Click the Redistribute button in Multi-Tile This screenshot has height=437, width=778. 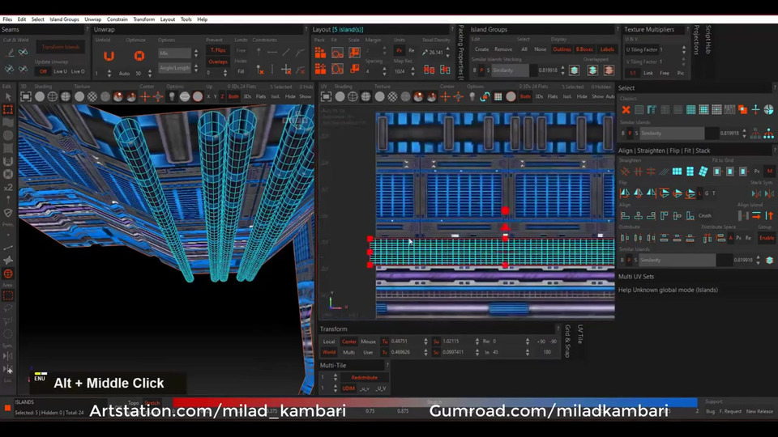coord(364,378)
